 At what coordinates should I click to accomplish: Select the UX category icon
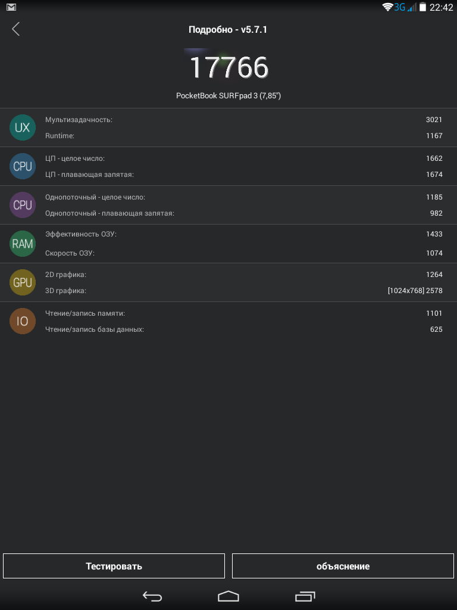click(x=23, y=127)
